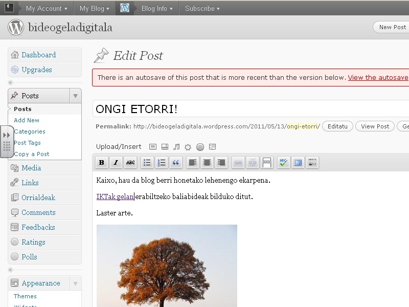Toggle bold formatting in editor toolbar
Image resolution: width=409 pixels, height=307 pixels.
tap(101, 162)
